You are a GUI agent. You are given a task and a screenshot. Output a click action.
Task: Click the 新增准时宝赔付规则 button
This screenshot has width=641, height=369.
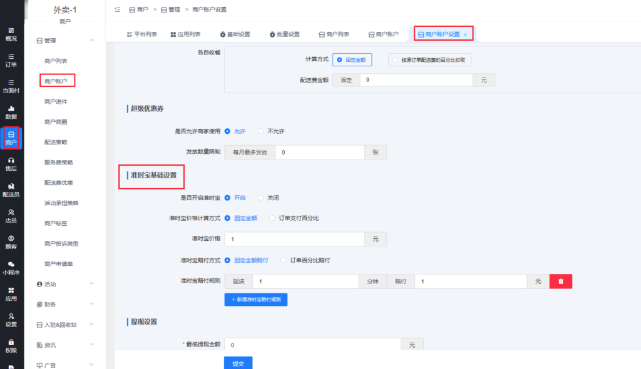[255, 300]
